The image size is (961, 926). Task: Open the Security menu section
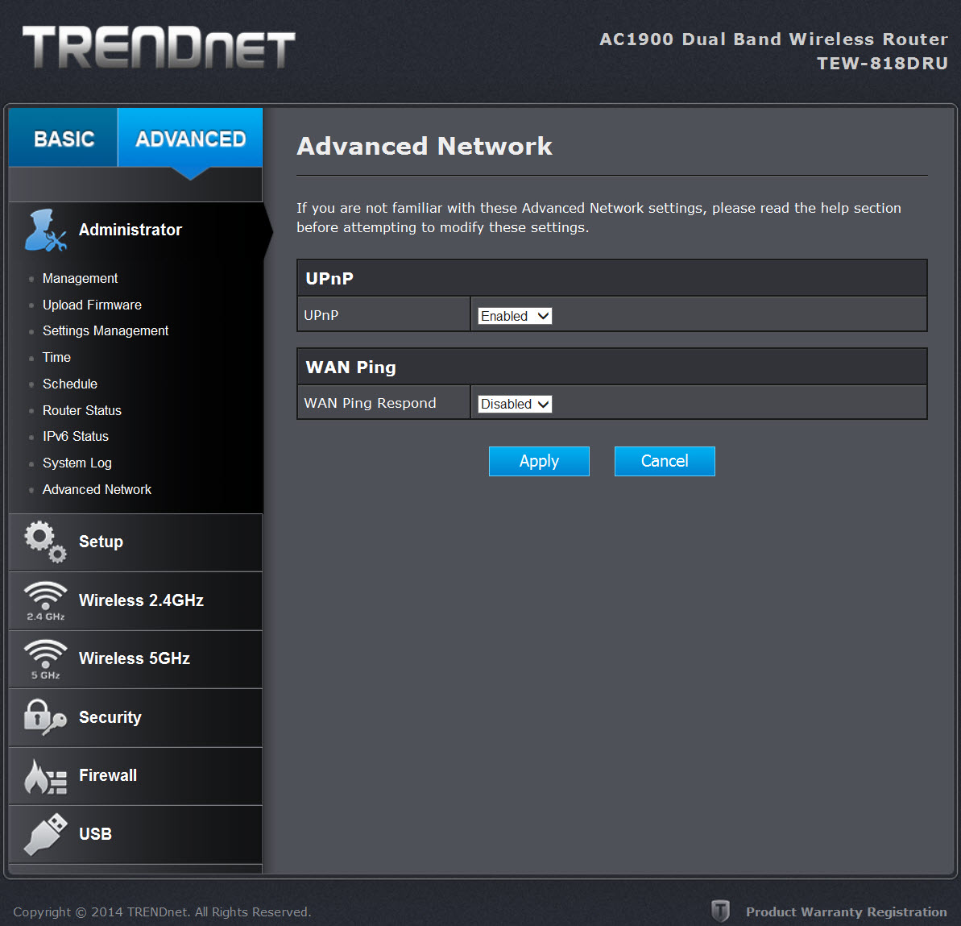coord(136,717)
